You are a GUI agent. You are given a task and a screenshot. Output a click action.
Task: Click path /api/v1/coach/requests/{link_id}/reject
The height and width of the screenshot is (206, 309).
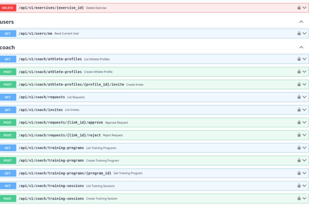[60, 135]
